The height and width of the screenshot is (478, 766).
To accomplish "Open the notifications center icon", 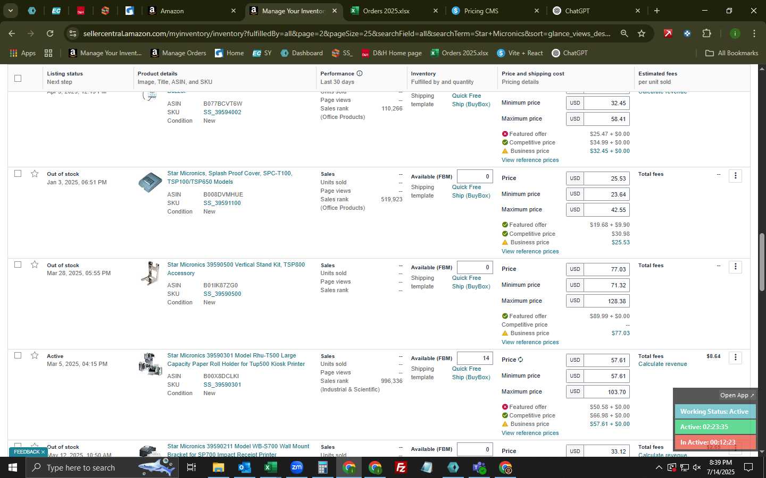I will click(748, 467).
